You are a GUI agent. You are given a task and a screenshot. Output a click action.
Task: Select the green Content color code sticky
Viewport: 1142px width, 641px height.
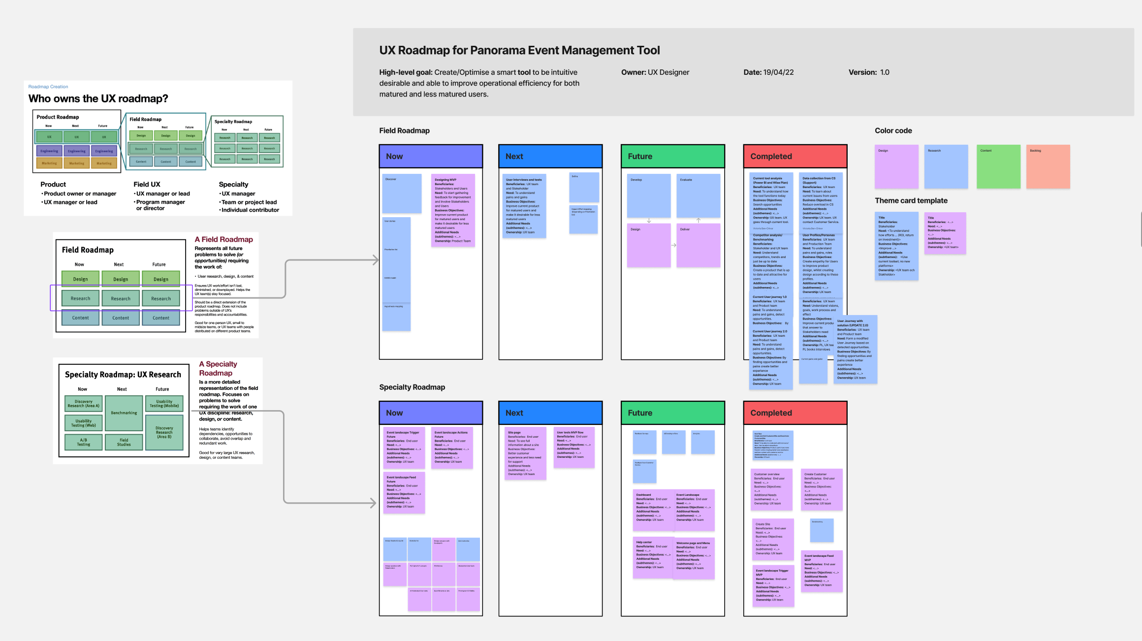coord(999,166)
